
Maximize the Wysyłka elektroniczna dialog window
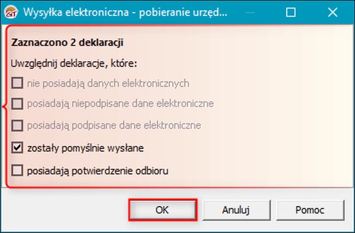[x=291, y=12]
